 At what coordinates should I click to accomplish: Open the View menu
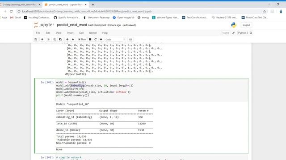tap(59, 33)
